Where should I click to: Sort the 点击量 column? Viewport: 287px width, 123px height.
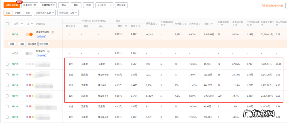tap(182, 24)
